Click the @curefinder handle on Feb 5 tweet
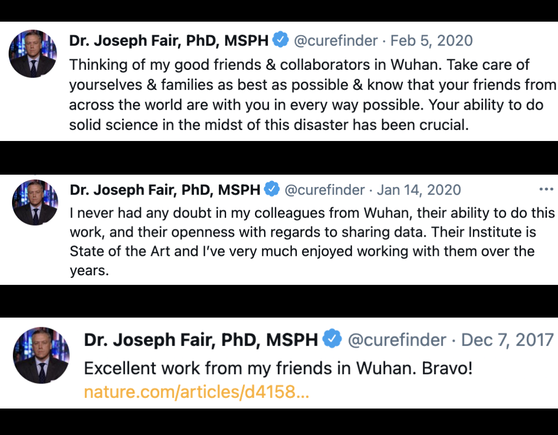Image resolution: width=558 pixels, height=435 pixels. tap(336, 40)
